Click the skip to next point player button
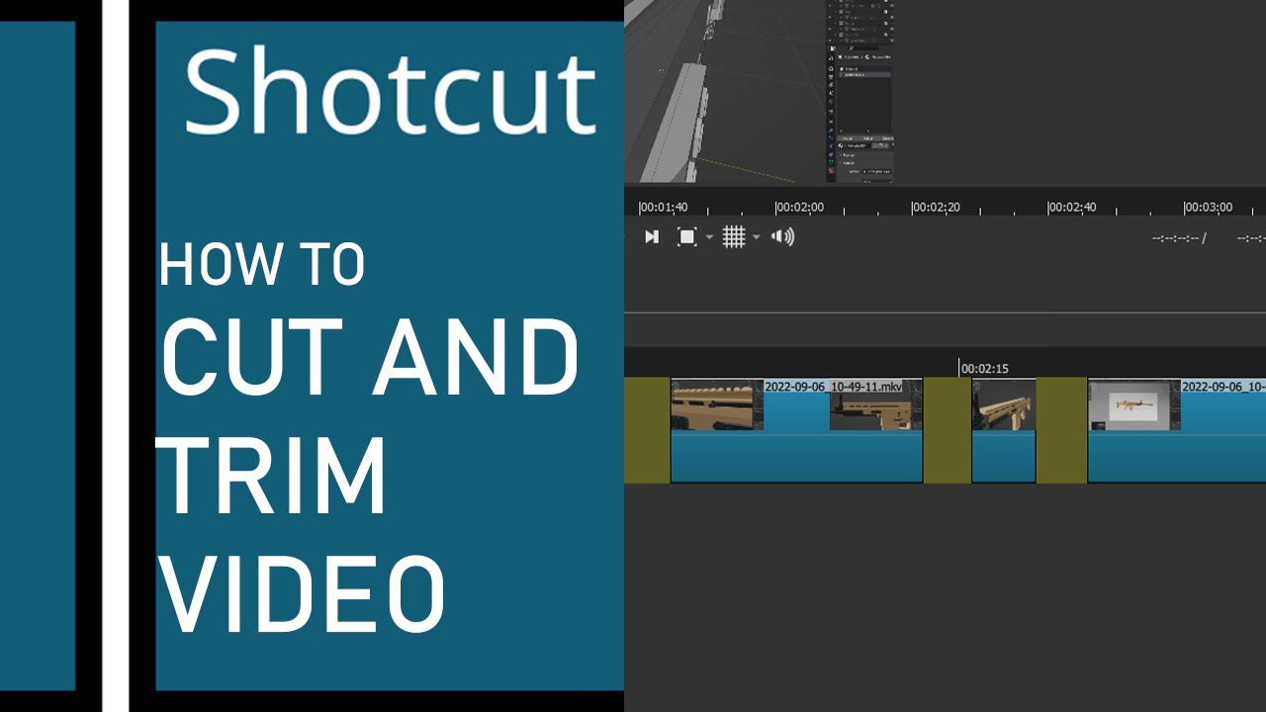The image size is (1266, 712). click(652, 236)
